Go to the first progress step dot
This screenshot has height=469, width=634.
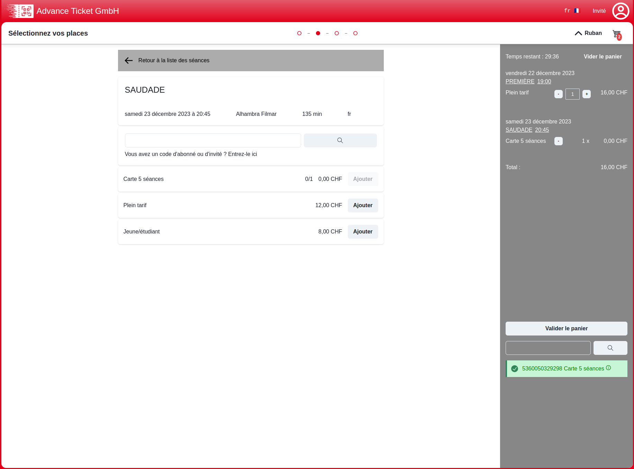(x=299, y=33)
